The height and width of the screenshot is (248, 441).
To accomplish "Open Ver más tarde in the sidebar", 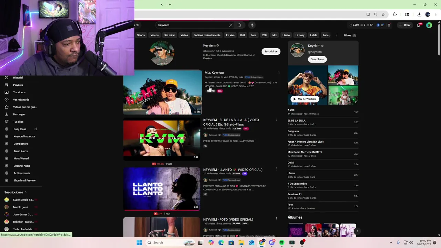I will point(21,100).
